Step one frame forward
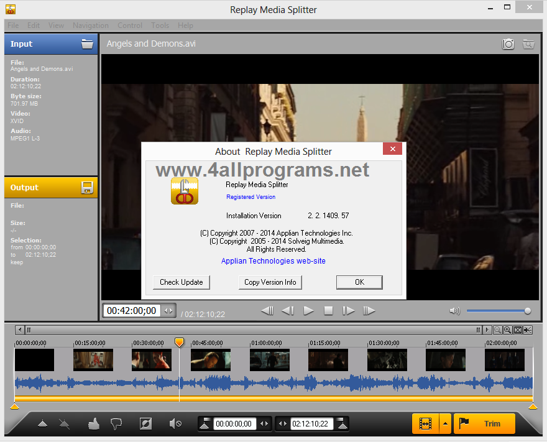Viewport: 547px width, 442px height. [x=348, y=310]
